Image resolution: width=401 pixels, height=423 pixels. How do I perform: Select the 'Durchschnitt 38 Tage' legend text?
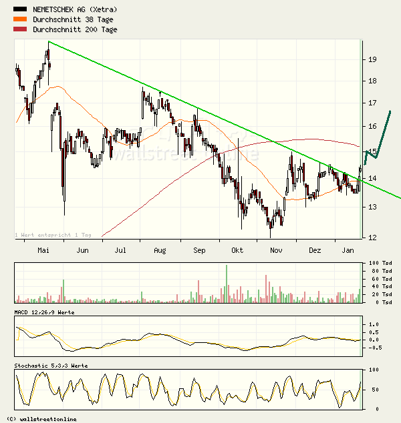74,20
